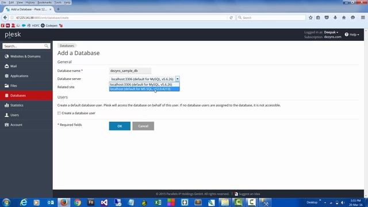Expand the Database server dropdown arrow
The height and width of the screenshot is (207, 368).
point(178,79)
